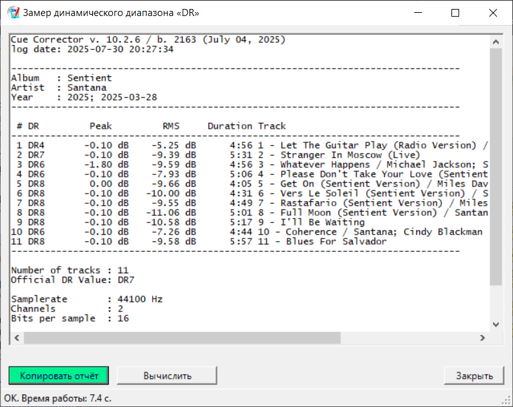Screen dimensions: 513x407
Task: Click the vertical scrollbar thumb
Action: 496,167
